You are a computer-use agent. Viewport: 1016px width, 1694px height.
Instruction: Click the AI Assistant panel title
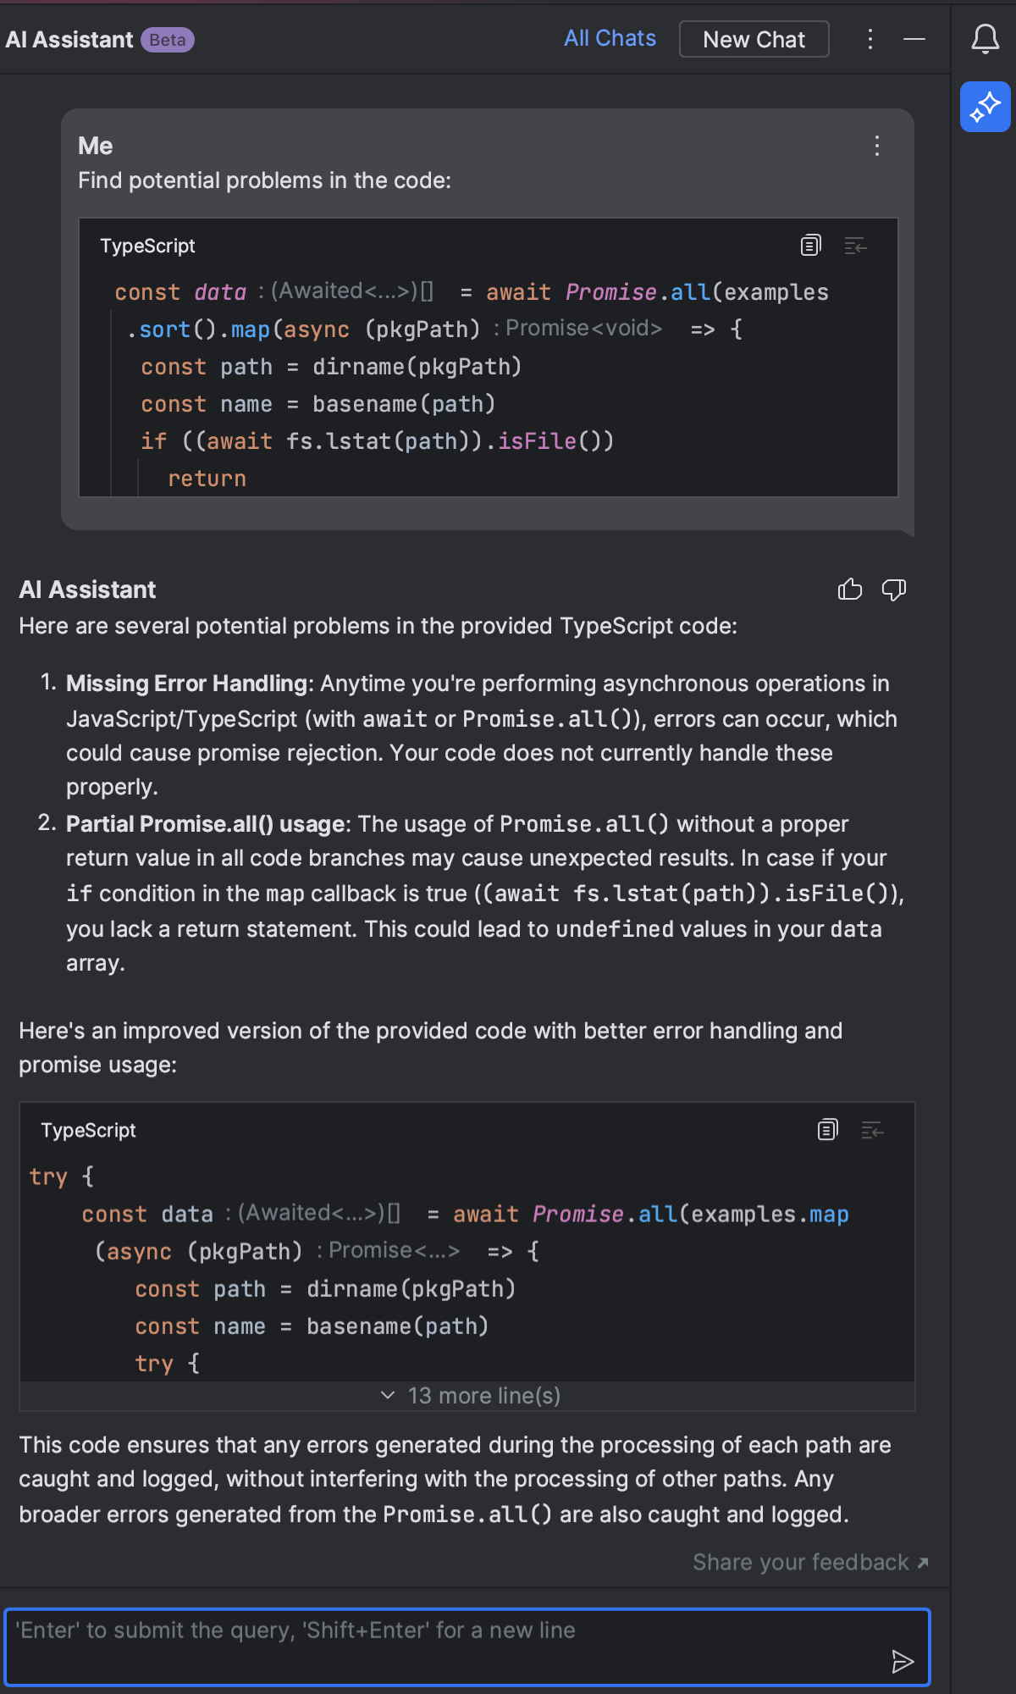(x=69, y=40)
